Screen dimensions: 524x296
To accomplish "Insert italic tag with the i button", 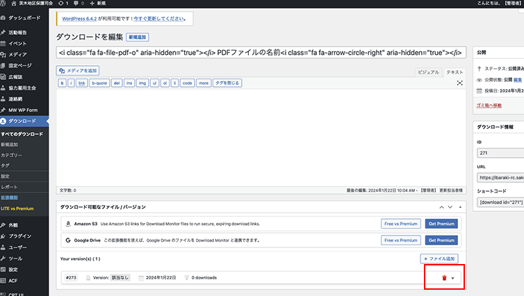I will [71, 83].
